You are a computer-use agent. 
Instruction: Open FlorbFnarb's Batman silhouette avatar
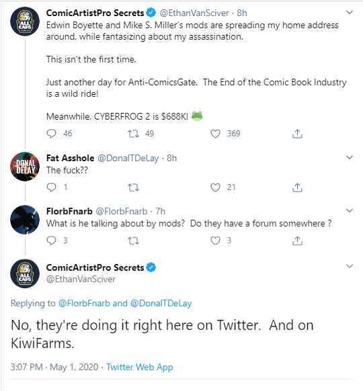tap(25, 220)
